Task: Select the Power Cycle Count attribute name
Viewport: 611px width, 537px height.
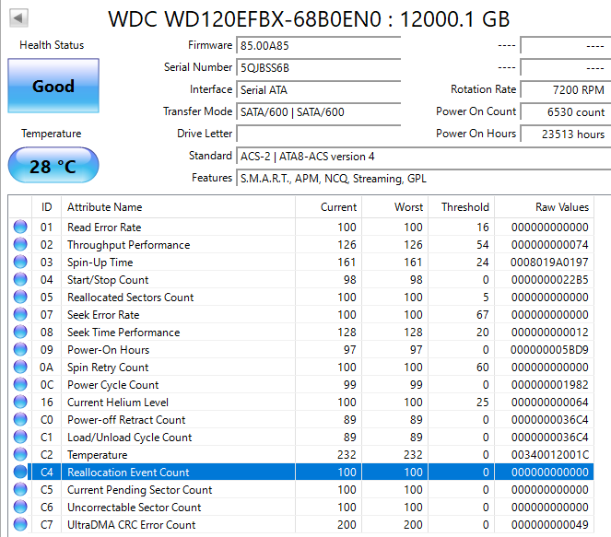Action: tap(113, 385)
